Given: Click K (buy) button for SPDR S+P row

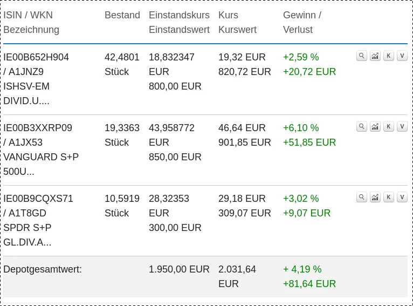Looking at the screenshot, I should (x=389, y=197).
